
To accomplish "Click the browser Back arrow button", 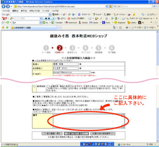I will coord(4,6).
